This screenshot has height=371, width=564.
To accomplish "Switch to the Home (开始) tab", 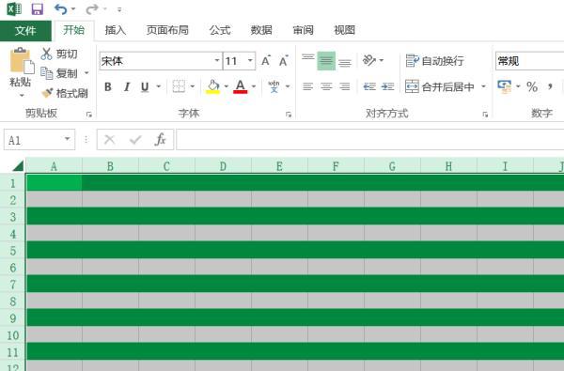I will click(x=73, y=30).
